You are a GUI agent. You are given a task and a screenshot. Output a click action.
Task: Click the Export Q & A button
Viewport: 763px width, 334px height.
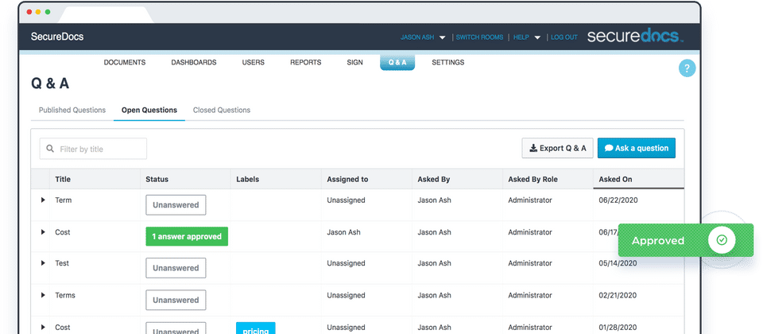click(558, 148)
